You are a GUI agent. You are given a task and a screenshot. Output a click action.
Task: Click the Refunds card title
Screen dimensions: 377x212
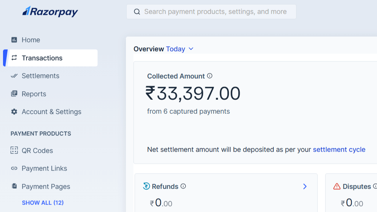tap(165, 187)
